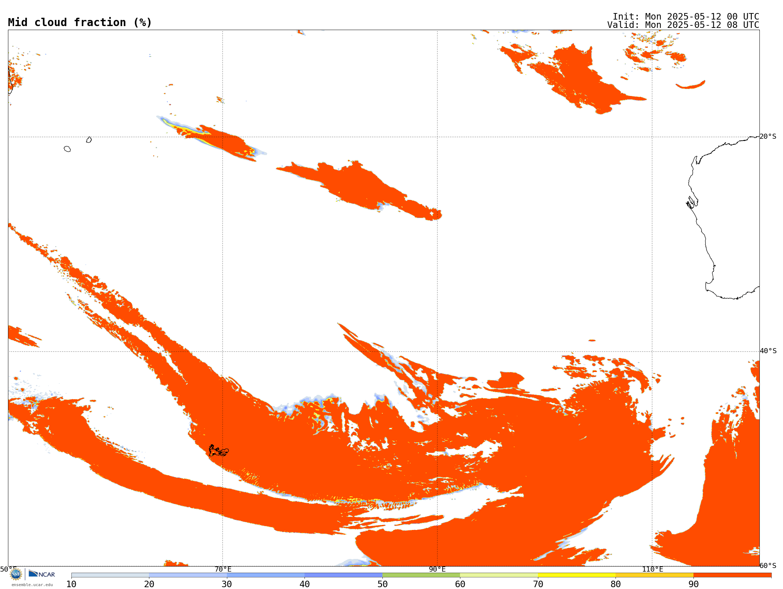
Task: Click the 20–30 pale blue colorbar segment
Action: [188, 575]
